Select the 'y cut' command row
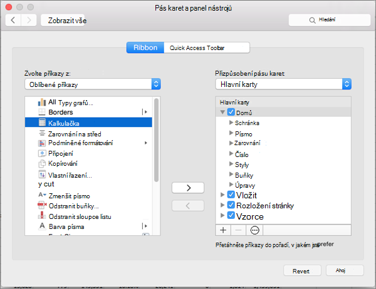 click(x=88, y=184)
